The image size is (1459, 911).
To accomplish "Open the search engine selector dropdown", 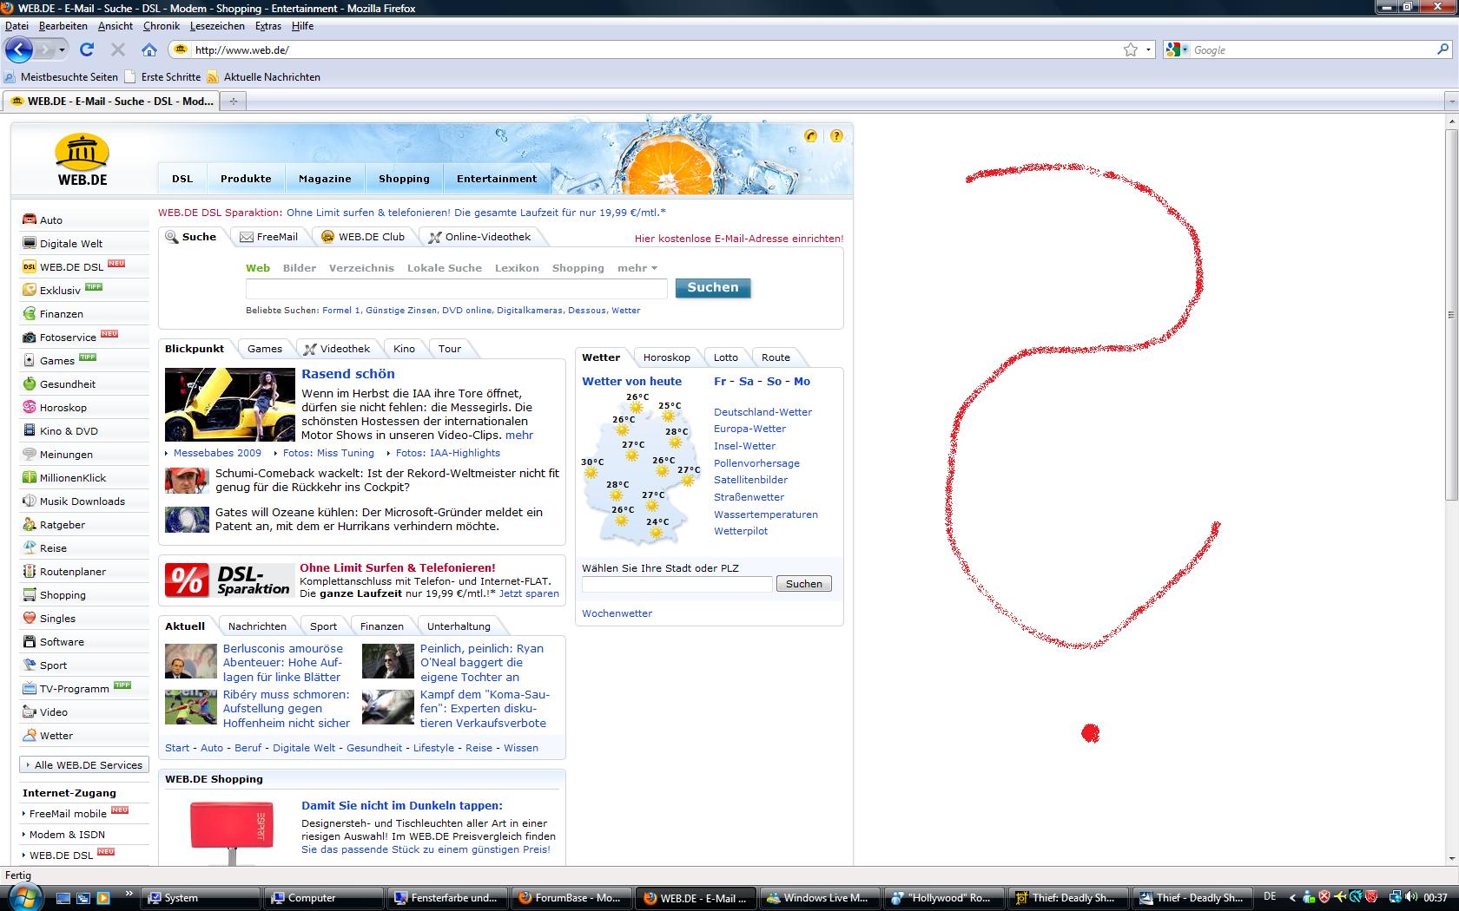I will (x=1177, y=50).
